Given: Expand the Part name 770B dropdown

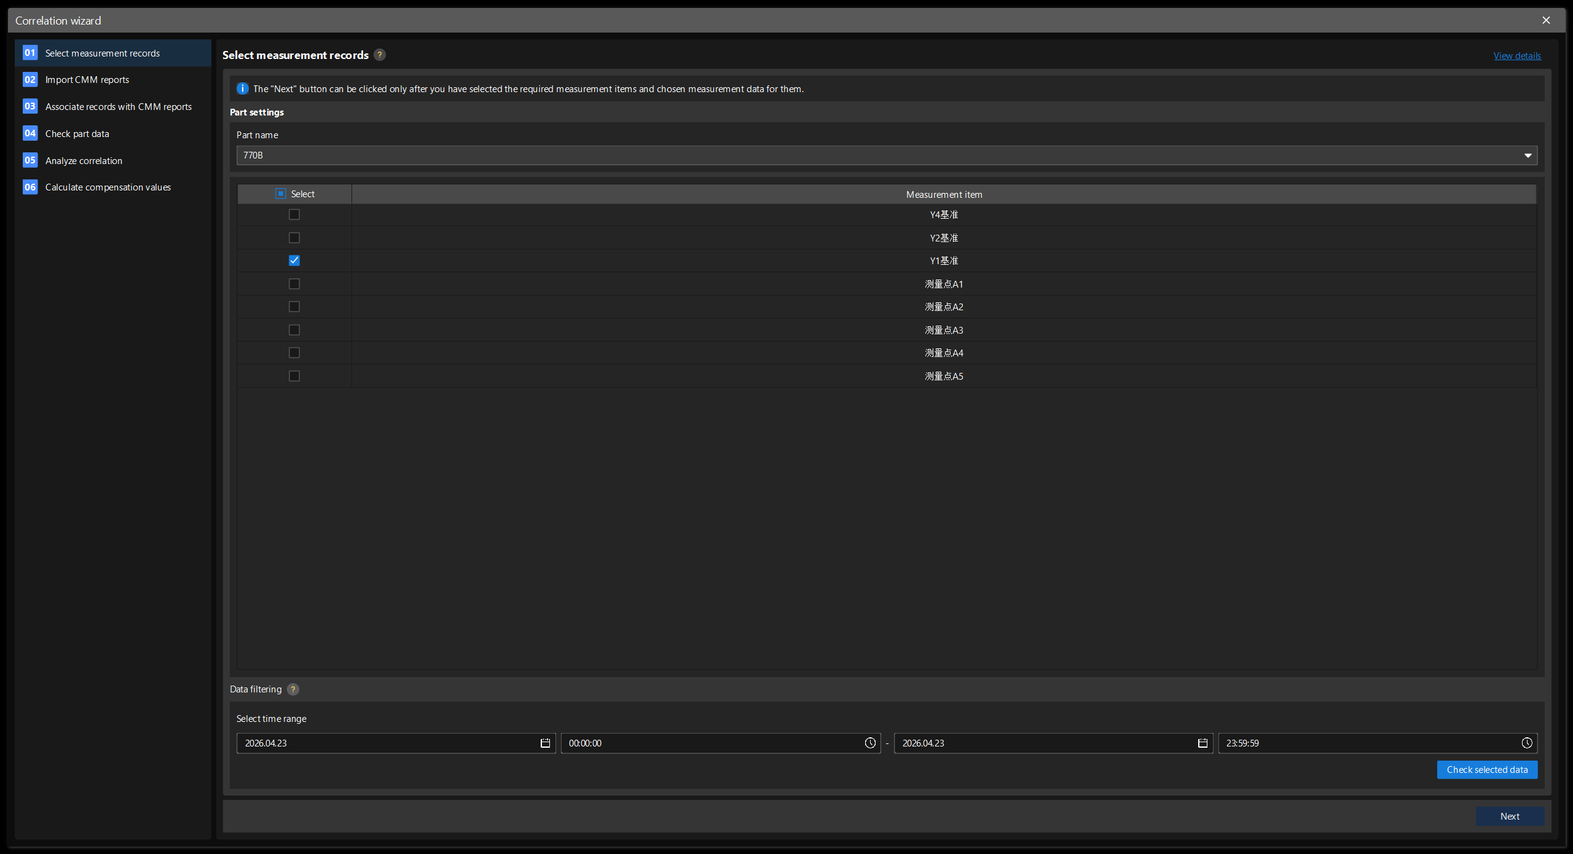Looking at the screenshot, I should (1528, 155).
